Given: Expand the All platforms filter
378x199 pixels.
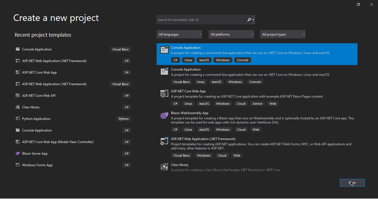Looking at the screenshot, I should (231, 34).
